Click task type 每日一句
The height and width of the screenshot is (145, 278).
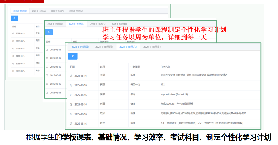pos(135,84)
